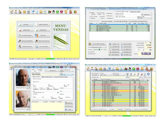Click the pink dollar icon in Menu Vendas toolbar
The width and height of the screenshot is (165, 123).
pyautogui.click(x=61, y=12)
